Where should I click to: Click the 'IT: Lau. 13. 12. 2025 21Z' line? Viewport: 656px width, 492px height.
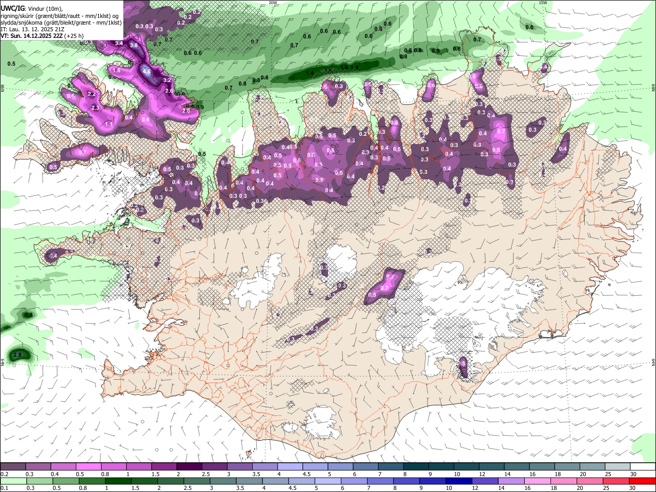tap(32, 29)
